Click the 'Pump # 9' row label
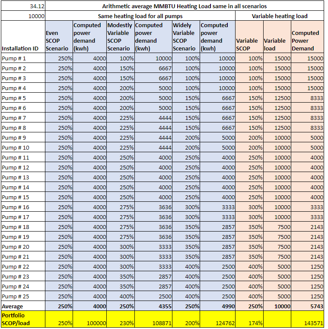The height and width of the screenshot is (329, 328). point(23,138)
